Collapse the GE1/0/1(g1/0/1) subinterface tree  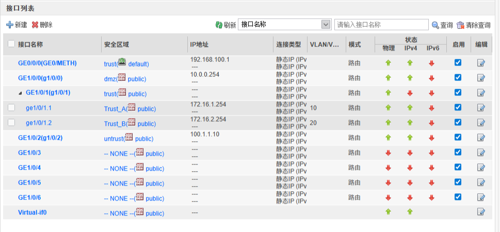21,93
